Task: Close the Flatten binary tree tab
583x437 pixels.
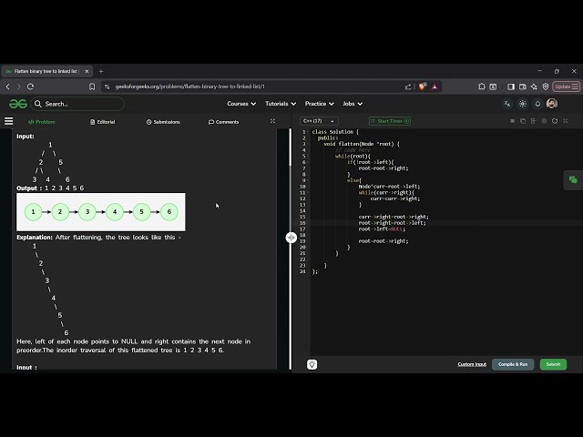Action: pos(87,71)
